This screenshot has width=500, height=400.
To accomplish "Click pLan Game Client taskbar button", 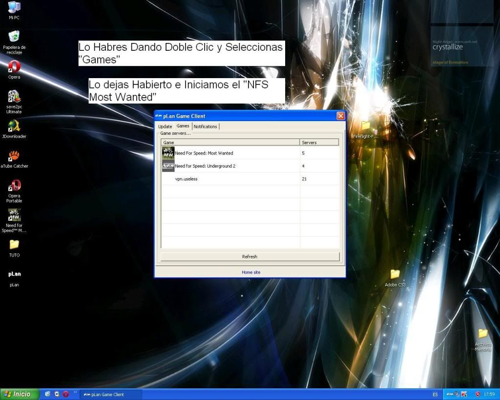I will point(110,394).
